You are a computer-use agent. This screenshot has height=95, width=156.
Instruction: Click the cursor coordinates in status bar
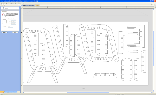tap(120, 94)
